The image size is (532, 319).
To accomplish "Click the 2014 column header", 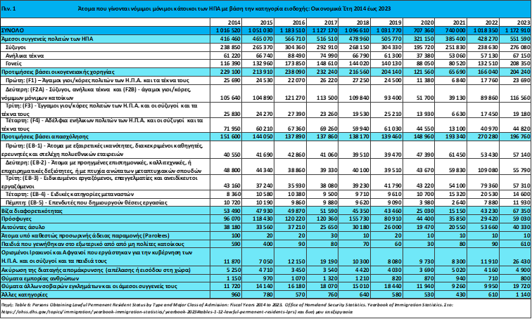I will pos(232,24).
